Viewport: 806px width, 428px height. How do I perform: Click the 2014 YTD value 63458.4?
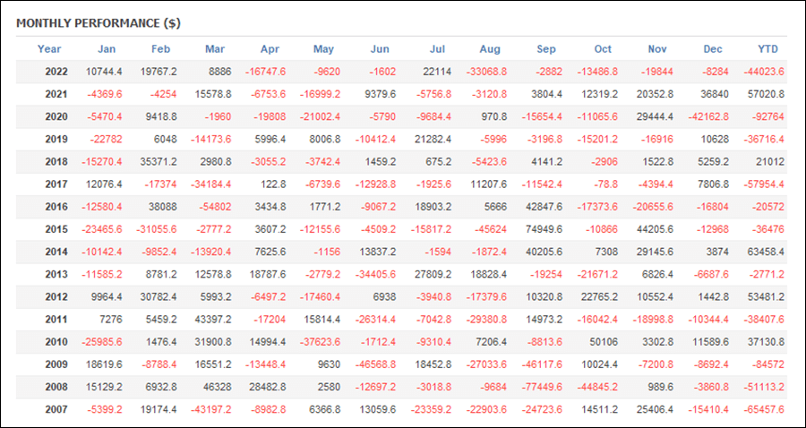coord(766,253)
